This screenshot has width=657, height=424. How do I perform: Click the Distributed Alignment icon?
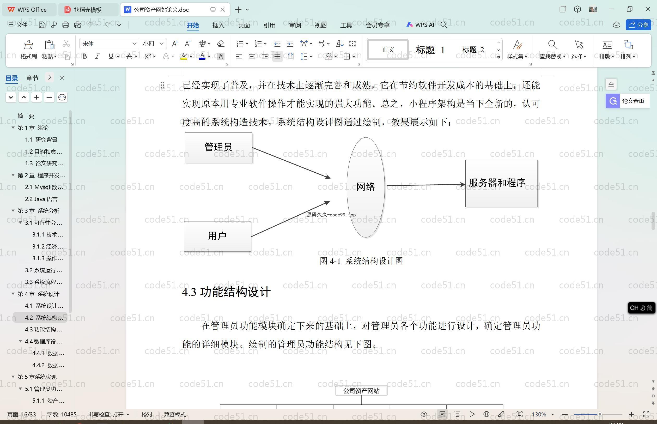click(290, 56)
